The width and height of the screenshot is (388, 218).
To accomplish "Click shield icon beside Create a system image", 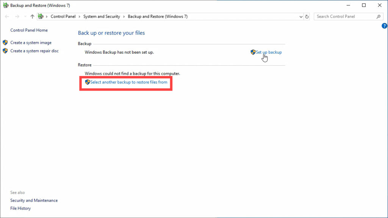I will (5, 42).
